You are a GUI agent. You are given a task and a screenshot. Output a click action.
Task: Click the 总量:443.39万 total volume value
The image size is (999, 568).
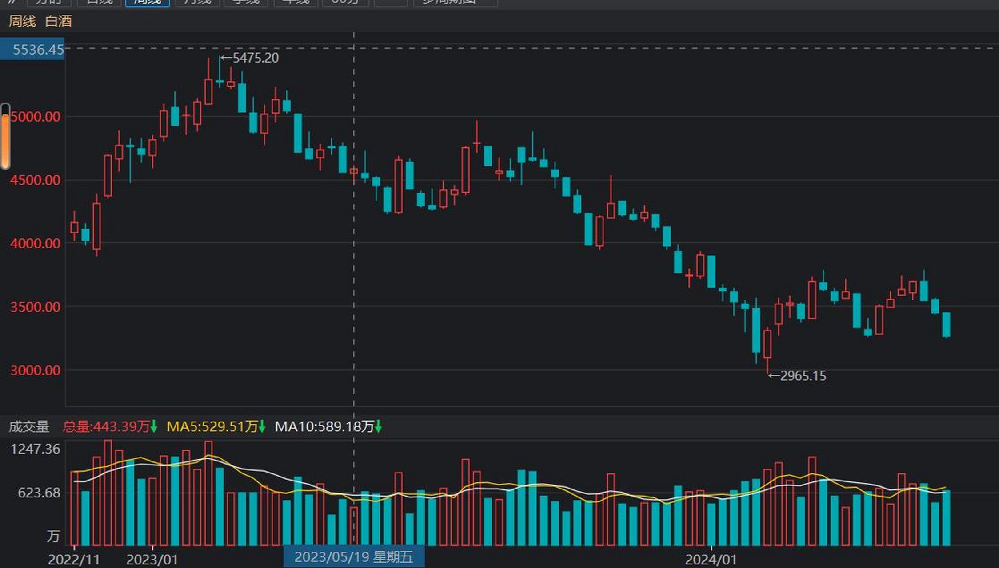[106, 427]
